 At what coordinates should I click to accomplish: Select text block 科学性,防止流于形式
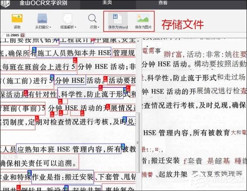pyautogui.click(x=90, y=93)
